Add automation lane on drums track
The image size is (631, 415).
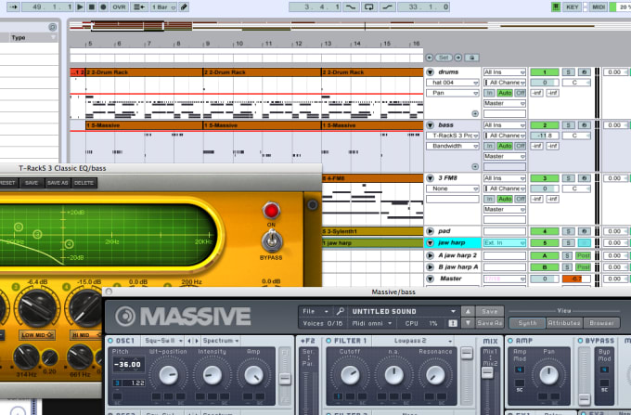475,113
